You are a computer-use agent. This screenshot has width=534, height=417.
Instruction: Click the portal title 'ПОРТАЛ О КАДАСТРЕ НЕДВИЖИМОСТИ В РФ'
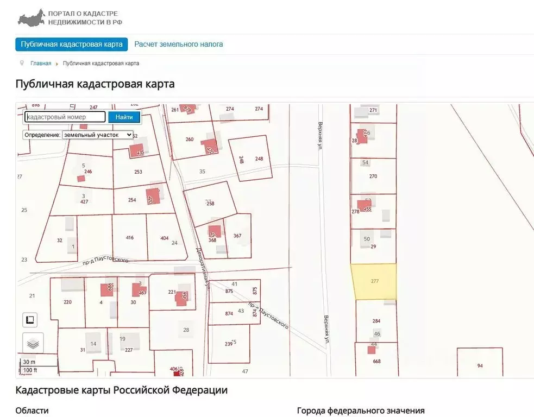pyautogui.click(x=85, y=18)
